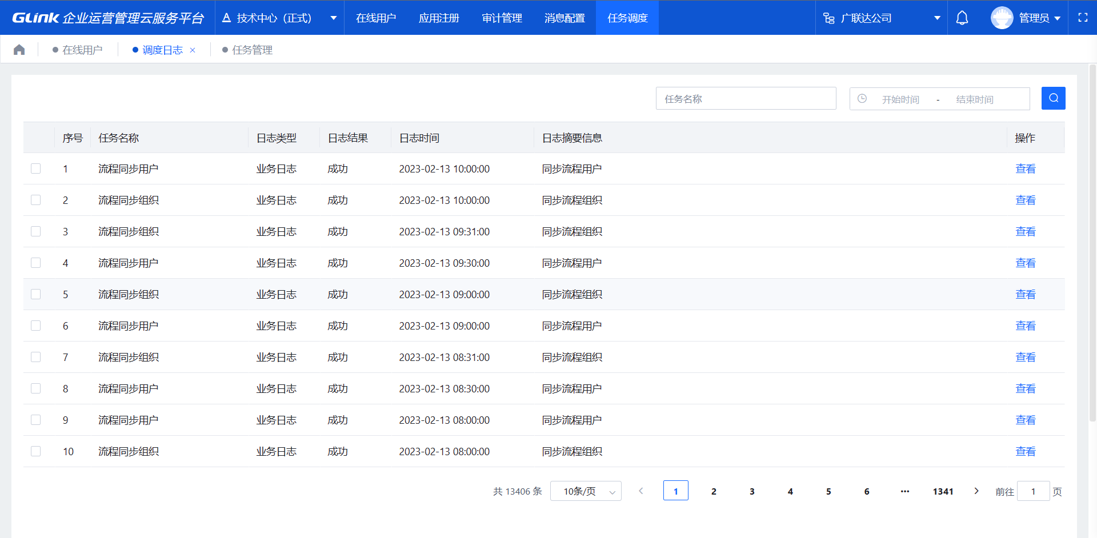Tick row 7 checkbox

[x=35, y=357]
